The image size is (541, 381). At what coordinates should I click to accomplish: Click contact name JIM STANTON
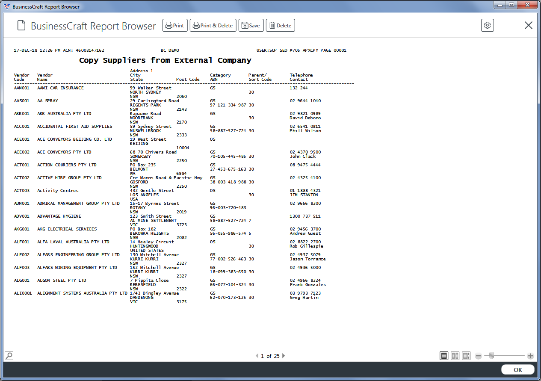pos(304,195)
